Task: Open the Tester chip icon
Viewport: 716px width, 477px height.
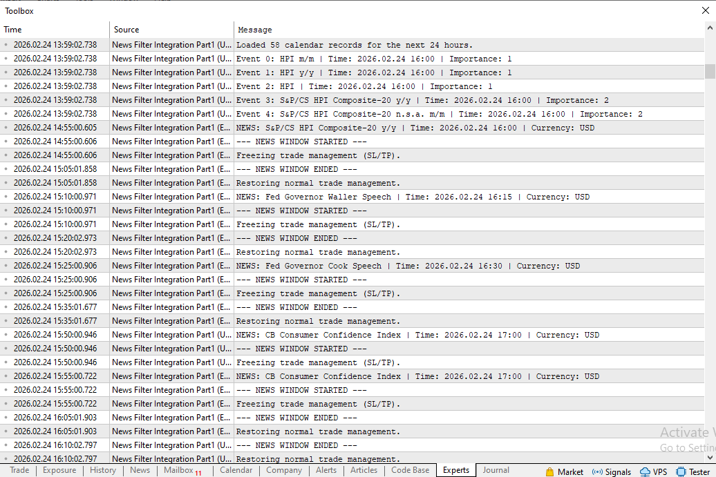Action: click(681, 471)
